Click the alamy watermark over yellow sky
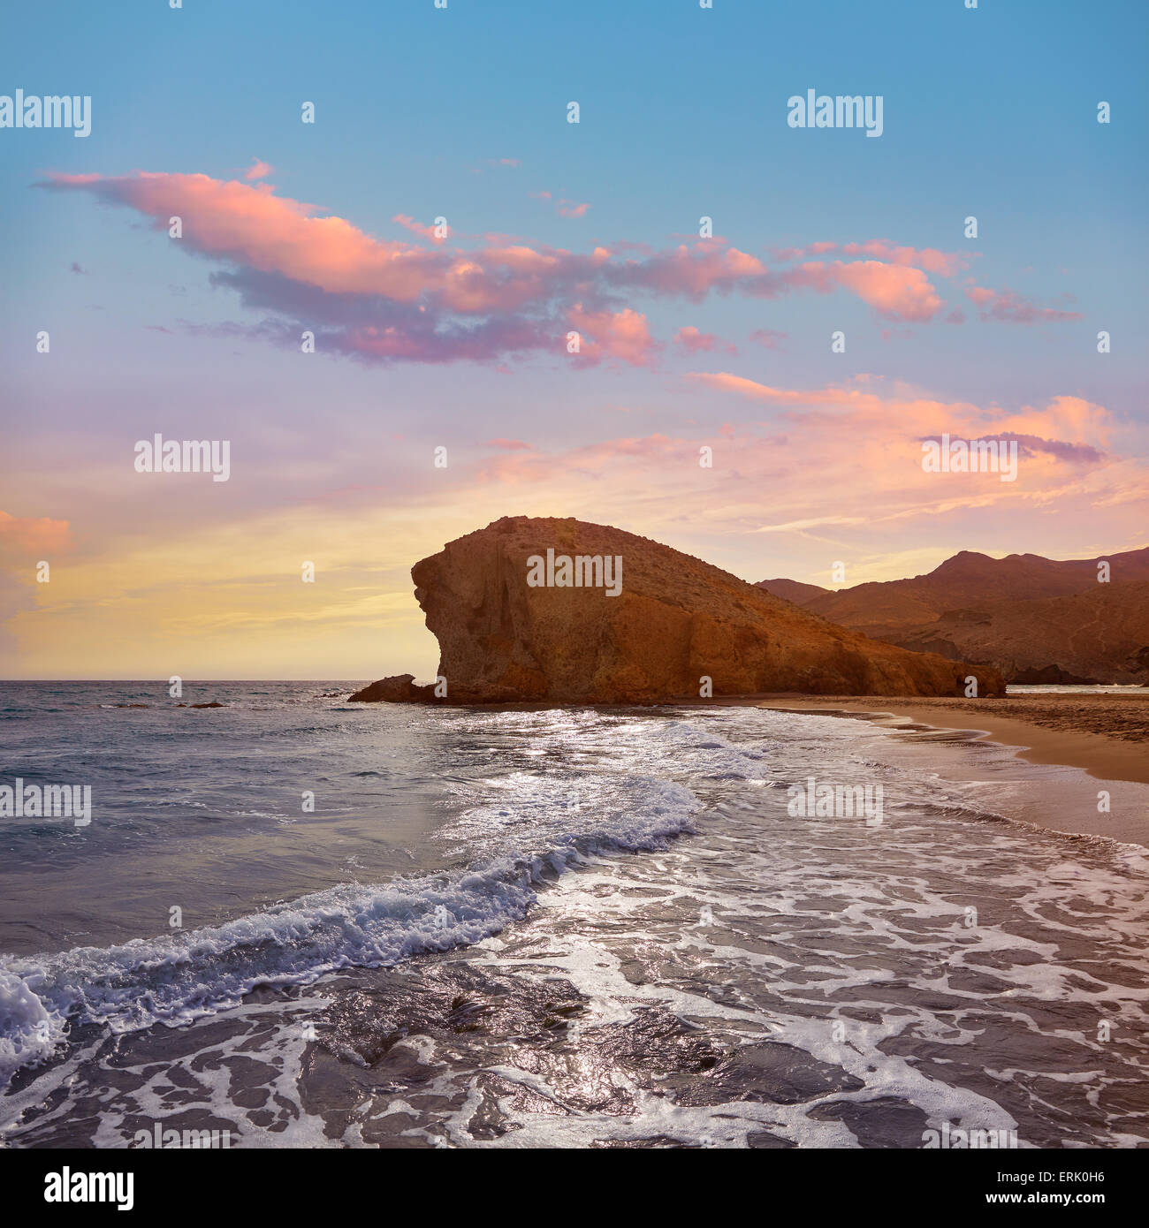Screen dimensions: 1149x1228 pos(182,458)
